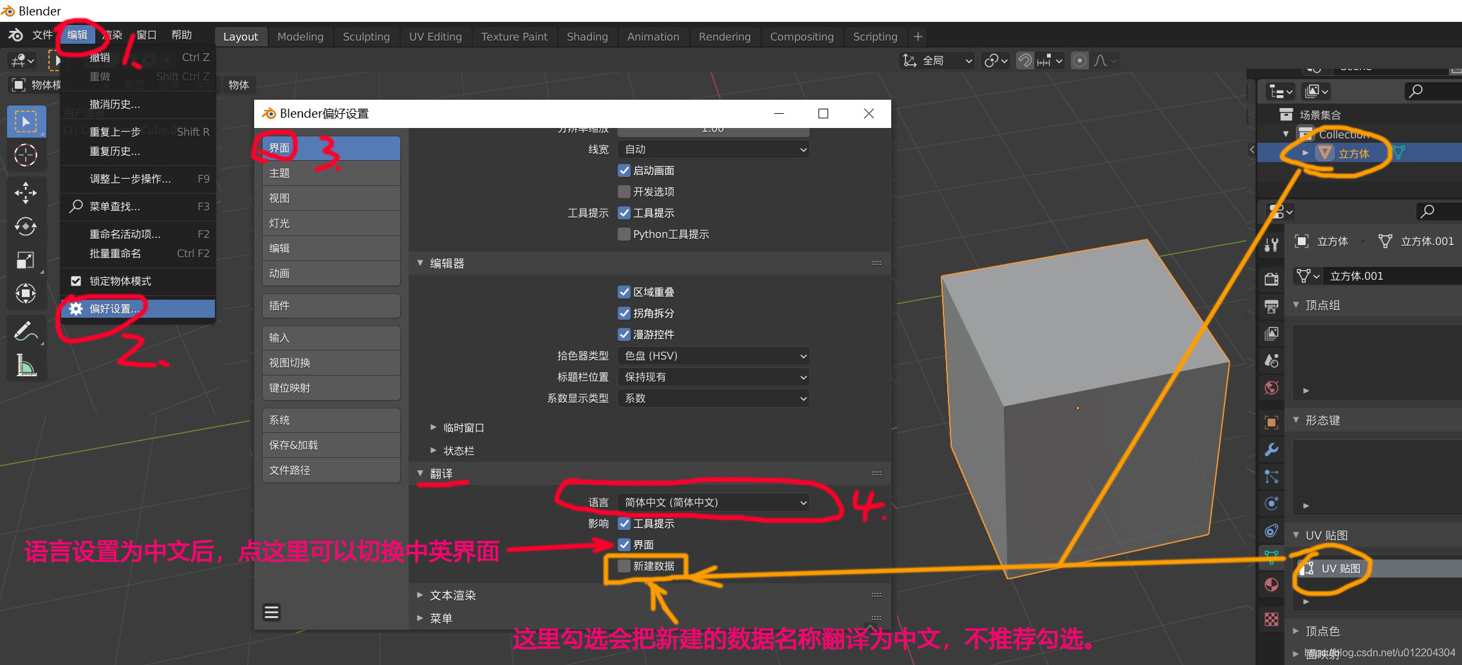This screenshot has width=1462, height=665.
Task: Activate the Move tool
Action: point(26,192)
